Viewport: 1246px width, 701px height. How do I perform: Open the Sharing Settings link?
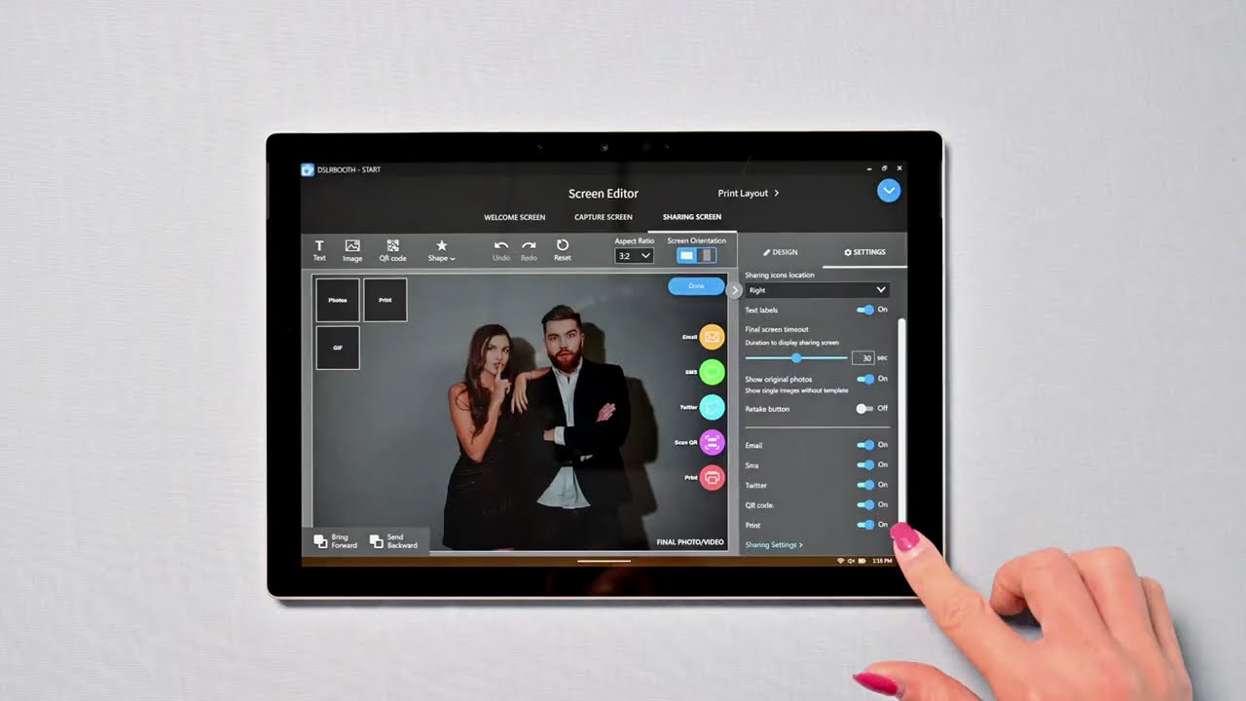774,545
